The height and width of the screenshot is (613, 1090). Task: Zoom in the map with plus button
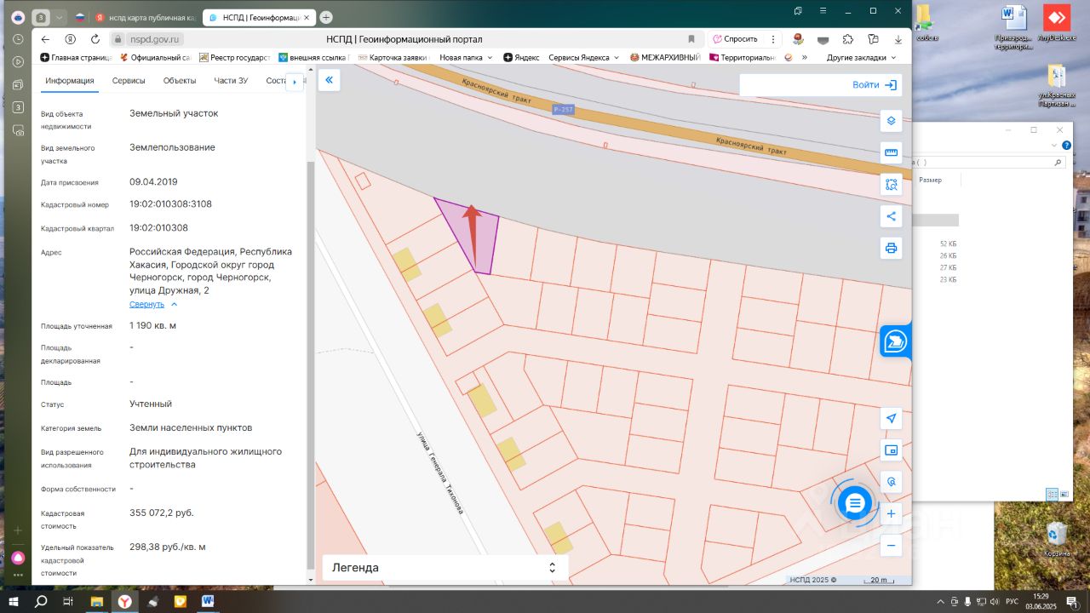pos(892,513)
